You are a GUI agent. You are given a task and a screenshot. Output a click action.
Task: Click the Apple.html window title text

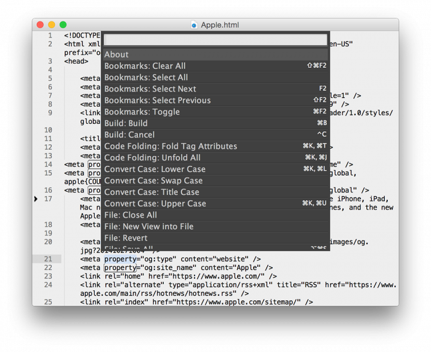(x=220, y=25)
